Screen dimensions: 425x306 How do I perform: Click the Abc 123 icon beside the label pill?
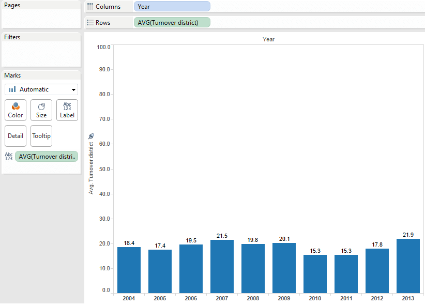(x=8, y=156)
